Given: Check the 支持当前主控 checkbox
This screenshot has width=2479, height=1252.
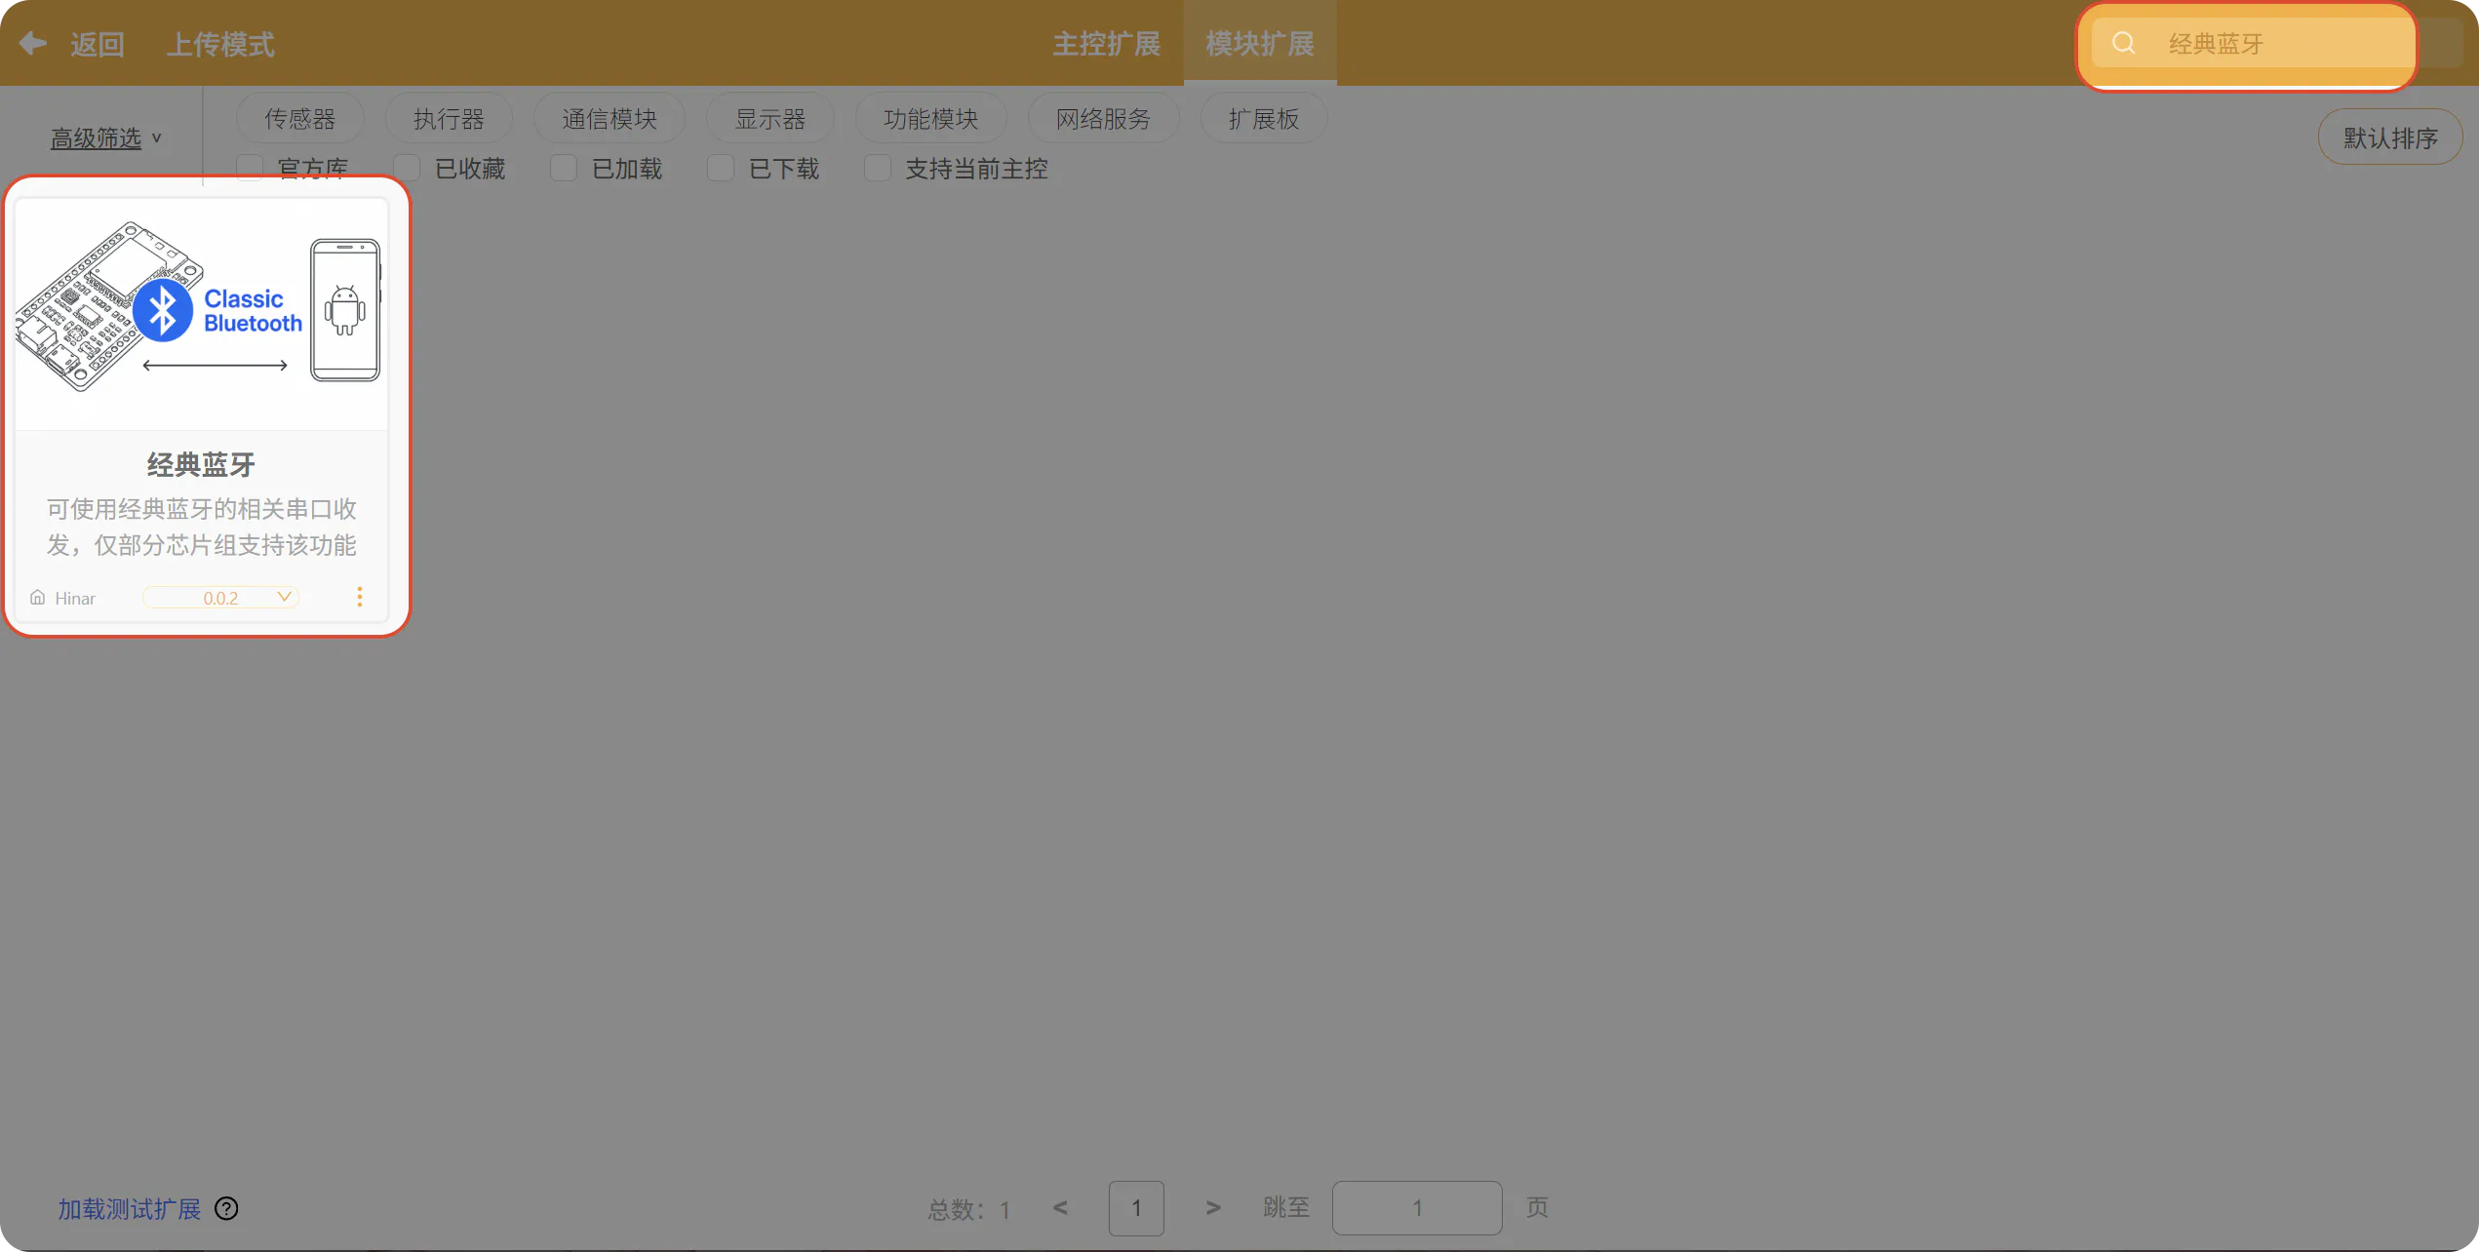Looking at the screenshot, I should [x=878, y=169].
